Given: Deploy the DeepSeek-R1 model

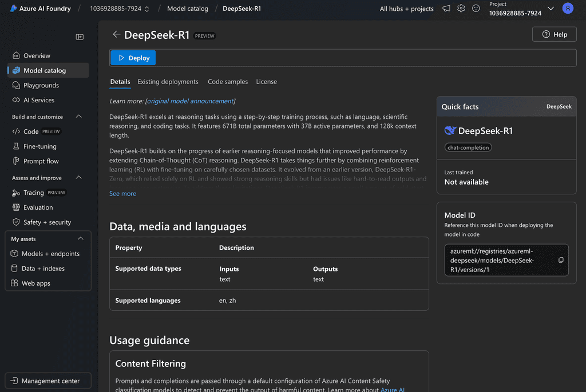Looking at the screenshot, I should click(x=133, y=57).
